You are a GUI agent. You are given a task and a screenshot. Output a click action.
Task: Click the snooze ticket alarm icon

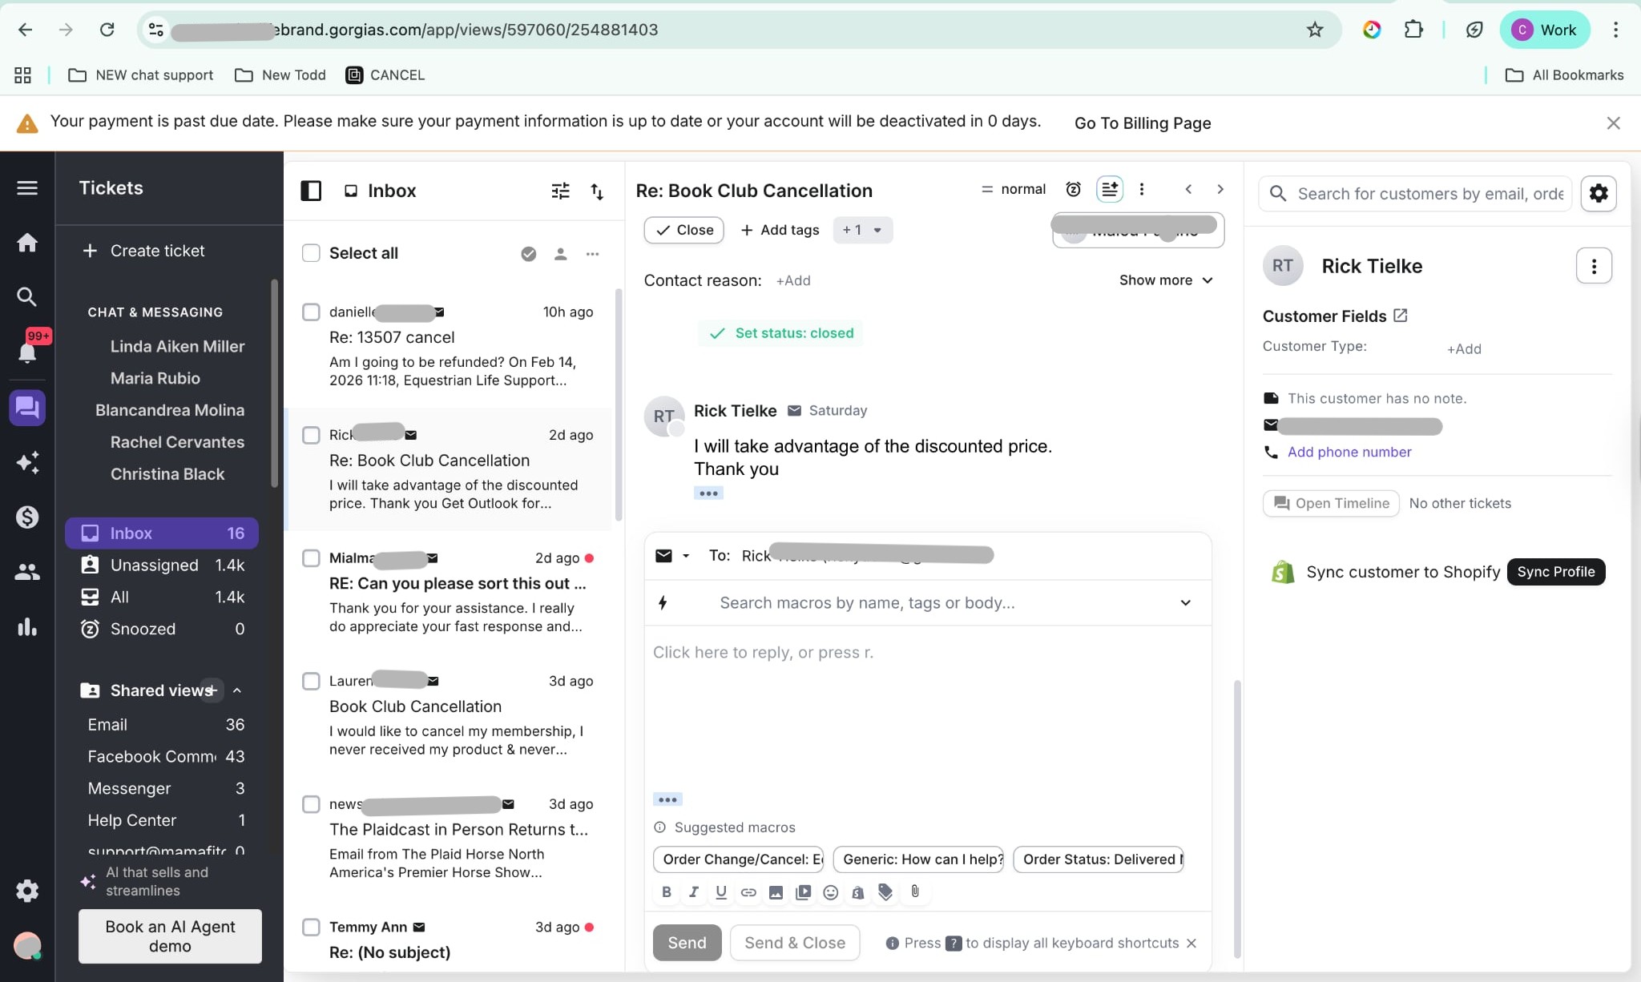pyautogui.click(x=1073, y=189)
